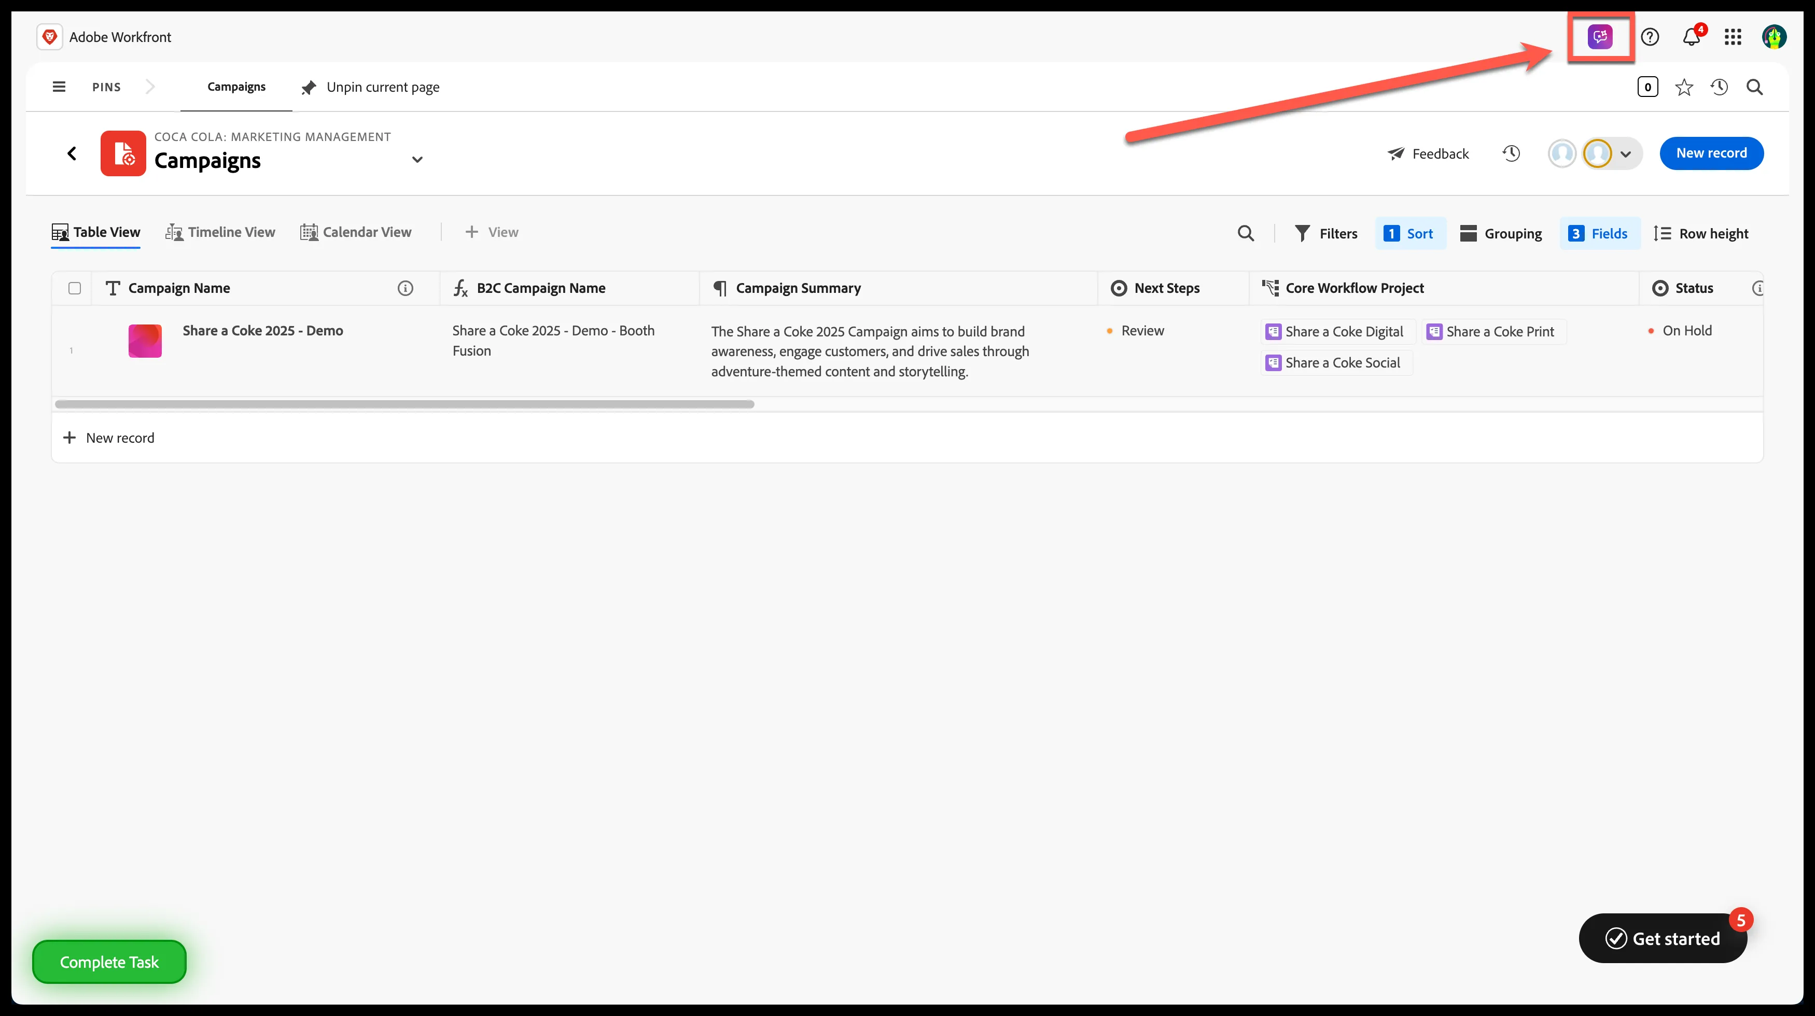The width and height of the screenshot is (1815, 1016).
Task: Search records with table search icon
Action: tap(1246, 234)
